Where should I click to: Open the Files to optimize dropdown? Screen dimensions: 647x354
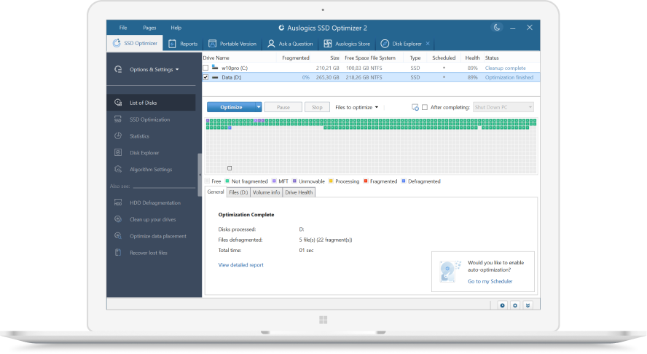tap(356, 107)
